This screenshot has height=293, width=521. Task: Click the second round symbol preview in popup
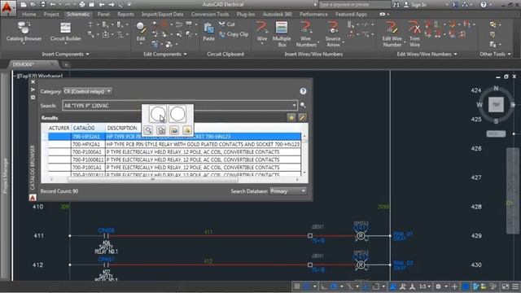(177, 114)
